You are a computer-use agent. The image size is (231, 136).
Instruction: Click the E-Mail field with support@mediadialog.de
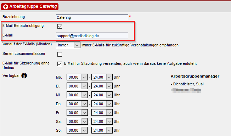(x=92, y=36)
